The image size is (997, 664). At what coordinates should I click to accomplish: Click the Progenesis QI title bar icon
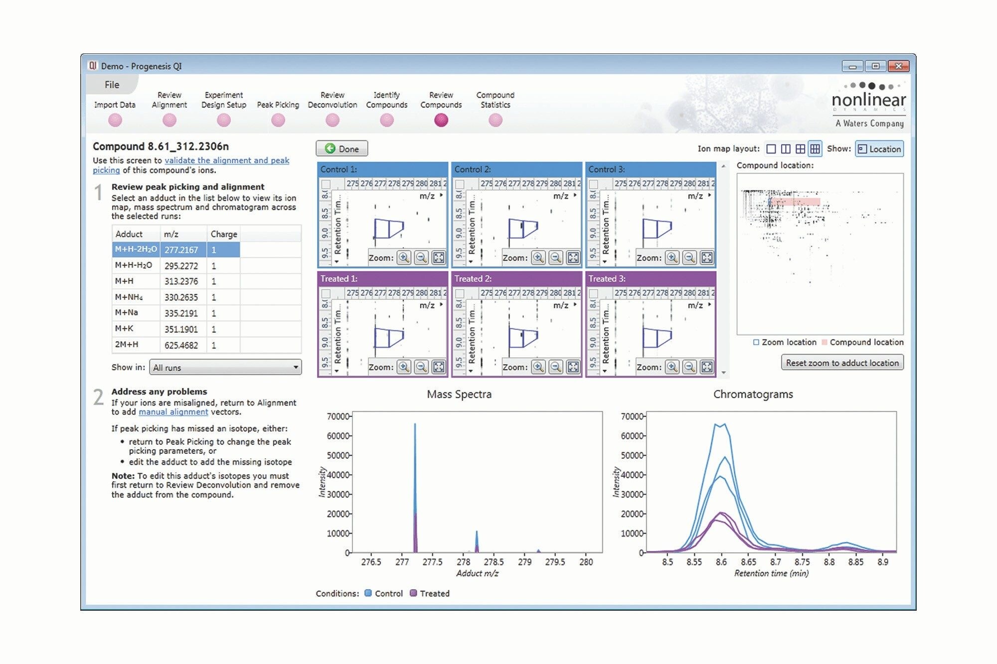[x=93, y=66]
